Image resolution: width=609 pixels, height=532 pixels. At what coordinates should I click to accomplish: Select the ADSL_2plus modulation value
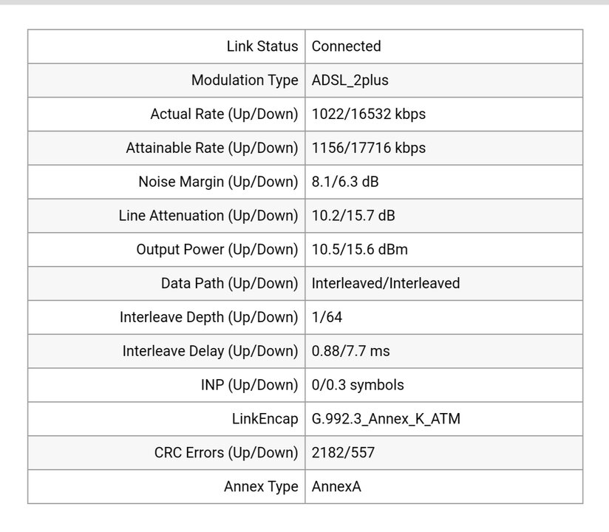tap(350, 81)
